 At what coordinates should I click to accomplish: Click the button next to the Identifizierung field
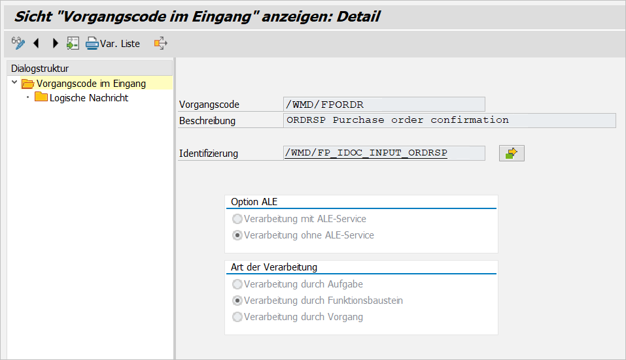coord(512,154)
